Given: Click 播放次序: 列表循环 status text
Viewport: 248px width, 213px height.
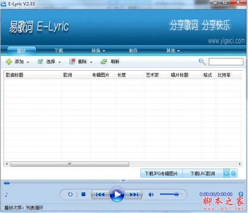Looking at the screenshot, I should [24, 207].
